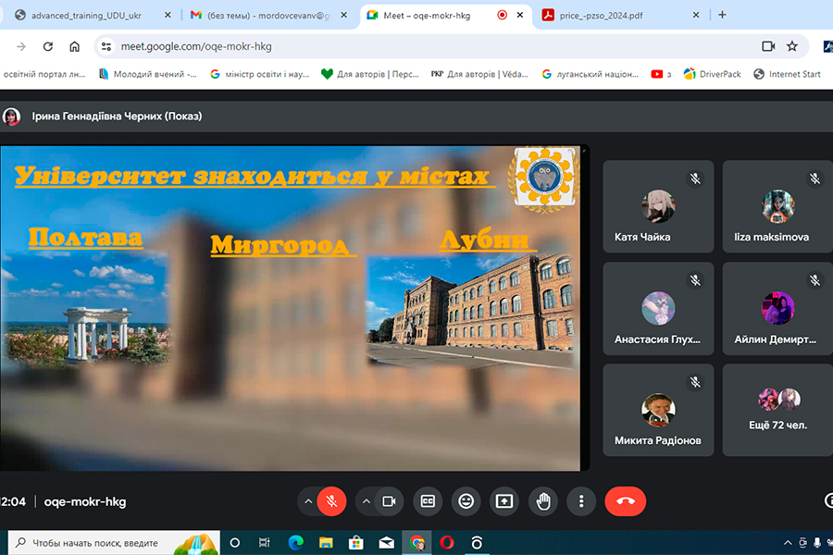The width and height of the screenshot is (833, 555).
Task: Open Opera from the Windows taskbar
Action: point(446,543)
